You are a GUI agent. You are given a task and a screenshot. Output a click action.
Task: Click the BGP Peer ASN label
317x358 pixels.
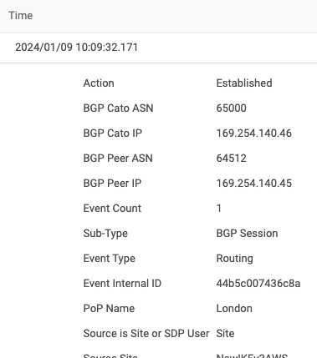118,159
